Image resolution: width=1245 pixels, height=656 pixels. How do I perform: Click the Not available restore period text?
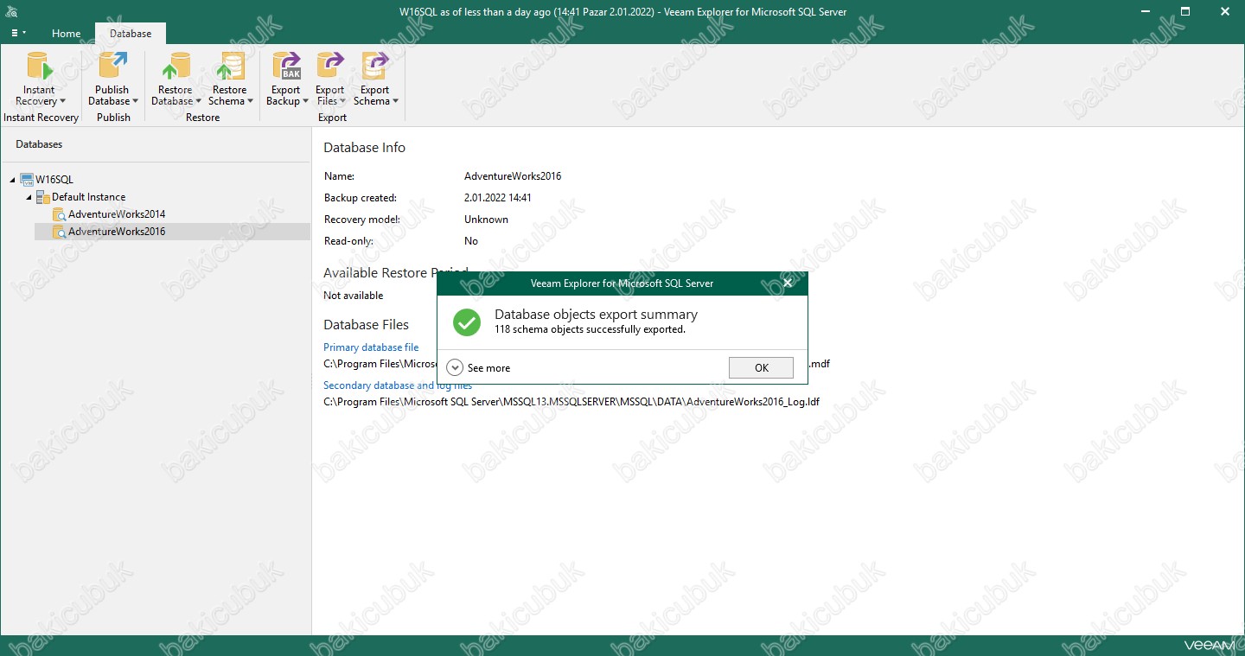coord(353,296)
